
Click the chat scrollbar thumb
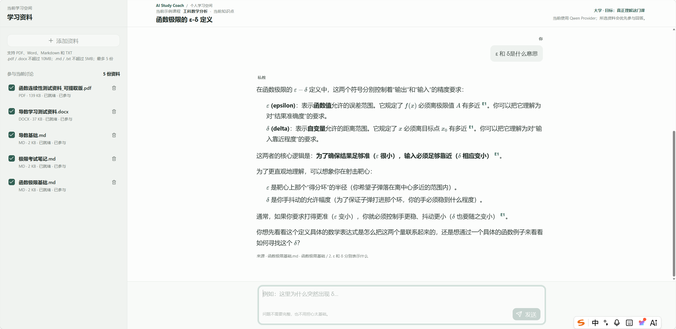click(x=674, y=203)
